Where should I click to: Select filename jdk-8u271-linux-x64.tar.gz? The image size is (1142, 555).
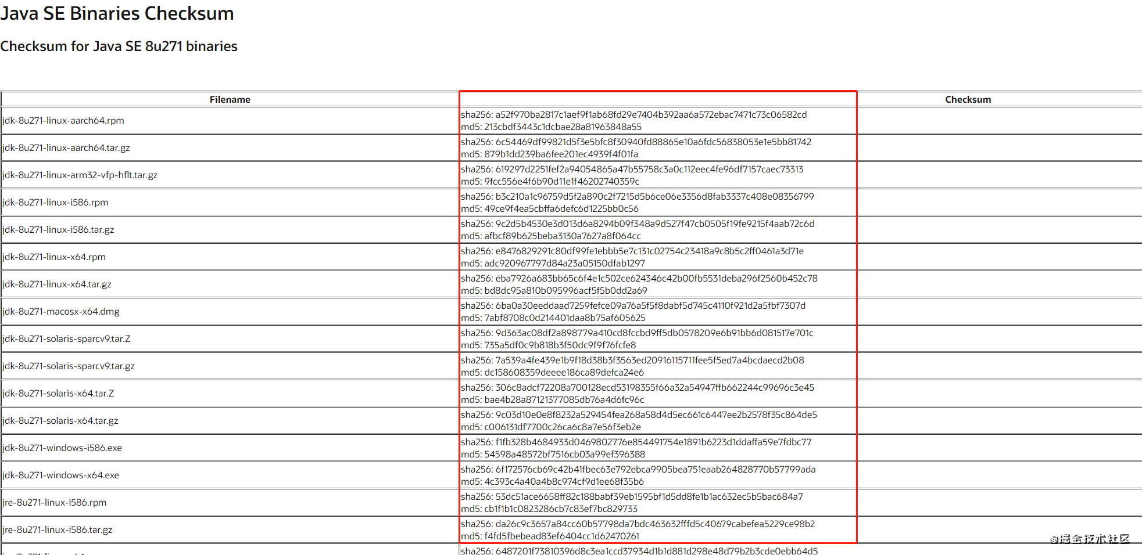tap(57, 284)
